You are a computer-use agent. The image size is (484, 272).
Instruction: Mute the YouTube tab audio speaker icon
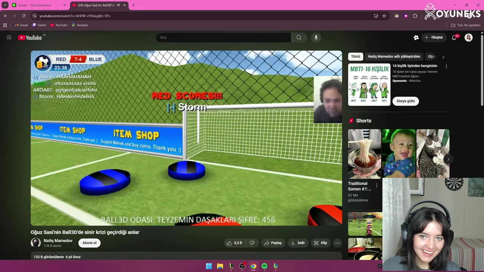118,5
